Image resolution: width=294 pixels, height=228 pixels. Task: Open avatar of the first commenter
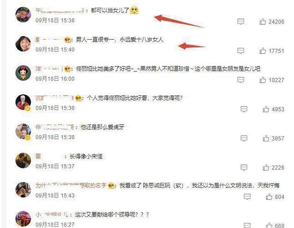23,15
